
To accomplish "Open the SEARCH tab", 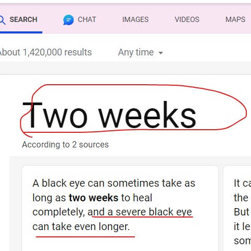I will pos(21,19).
